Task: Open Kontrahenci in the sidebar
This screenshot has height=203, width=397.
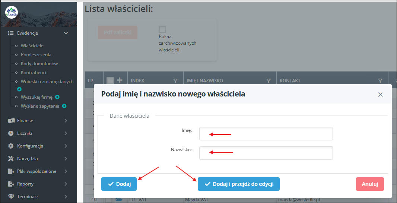Action: click(x=34, y=73)
